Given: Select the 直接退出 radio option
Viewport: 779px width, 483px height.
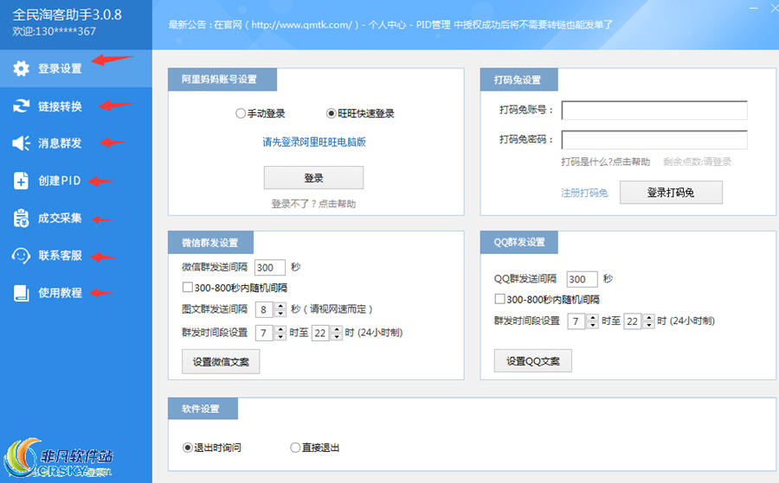Looking at the screenshot, I should tap(295, 448).
